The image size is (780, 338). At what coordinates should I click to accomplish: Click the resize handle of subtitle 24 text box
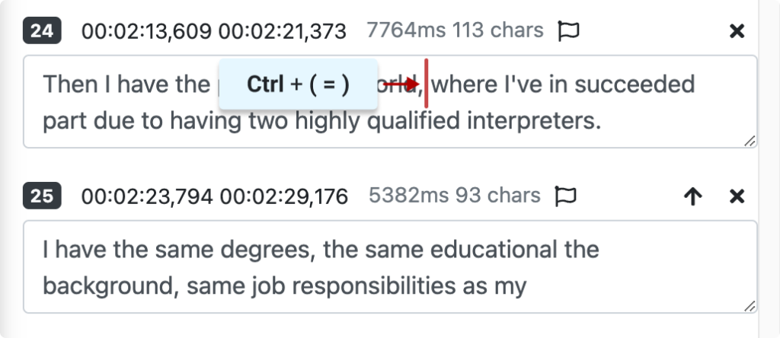(x=750, y=140)
